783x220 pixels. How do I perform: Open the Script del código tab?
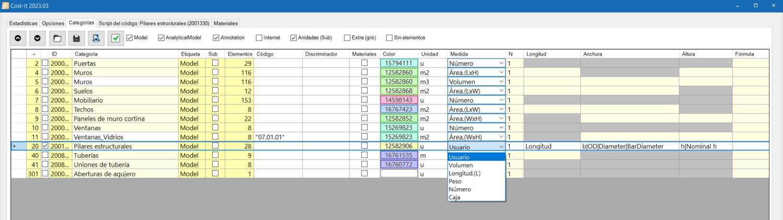click(154, 23)
